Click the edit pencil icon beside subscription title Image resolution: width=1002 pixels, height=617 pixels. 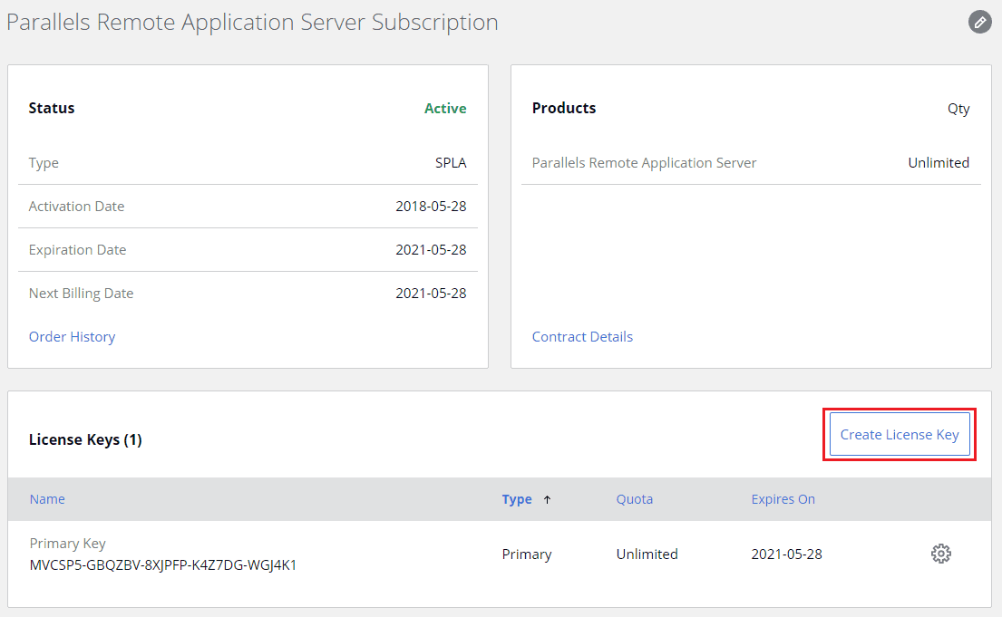979,22
